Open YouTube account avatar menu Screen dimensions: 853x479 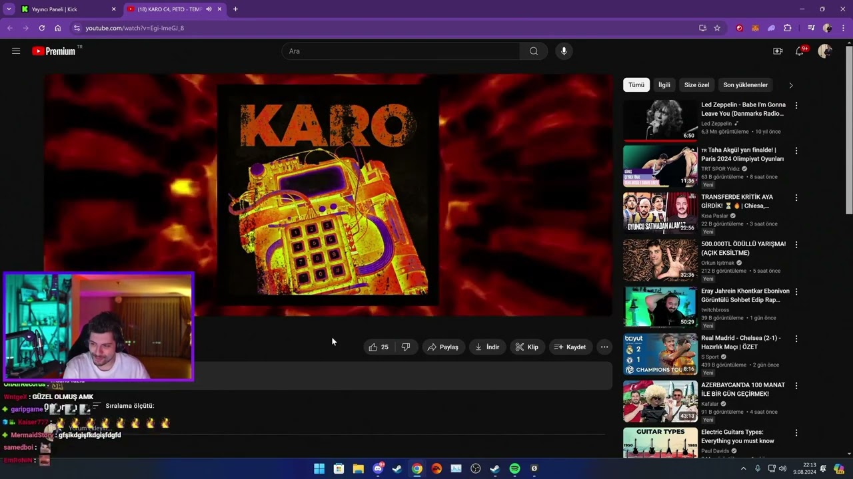click(825, 51)
